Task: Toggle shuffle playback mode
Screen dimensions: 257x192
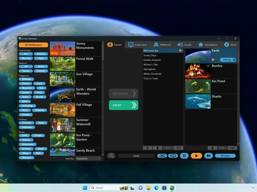Action: (162, 156)
